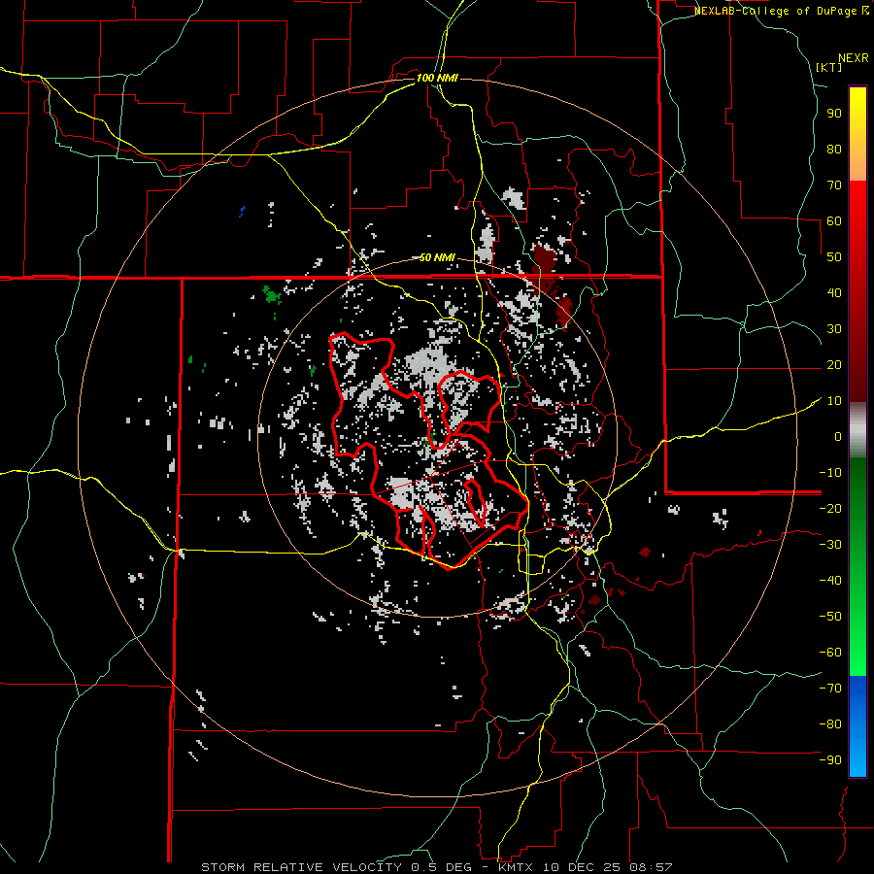Click the small dark red echo in the southeast
The width and height of the screenshot is (874, 874).
coord(645,552)
